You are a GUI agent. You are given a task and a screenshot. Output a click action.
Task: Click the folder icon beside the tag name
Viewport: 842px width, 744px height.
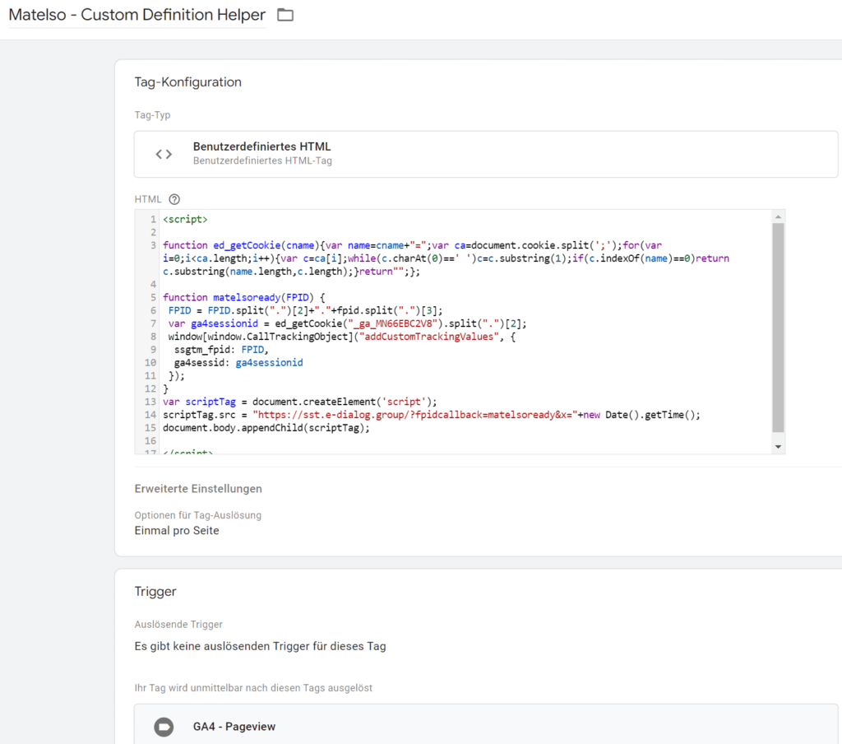coord(285,15)
